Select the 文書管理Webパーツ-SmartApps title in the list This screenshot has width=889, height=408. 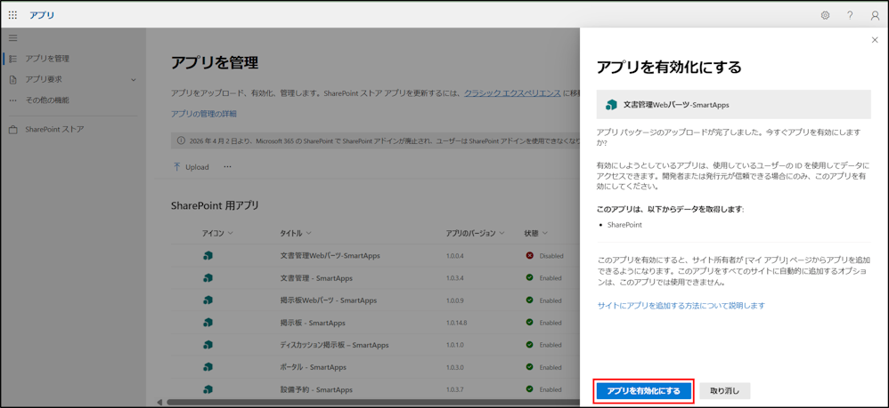coord(330,256)
